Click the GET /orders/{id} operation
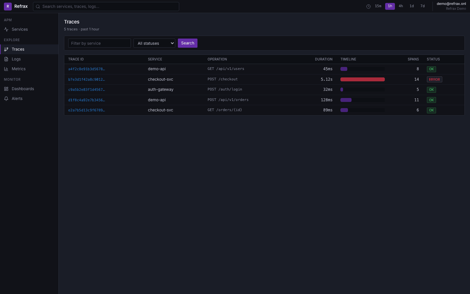Image resolution: width=470 pixels, height=294 pixels. [225, 110]
